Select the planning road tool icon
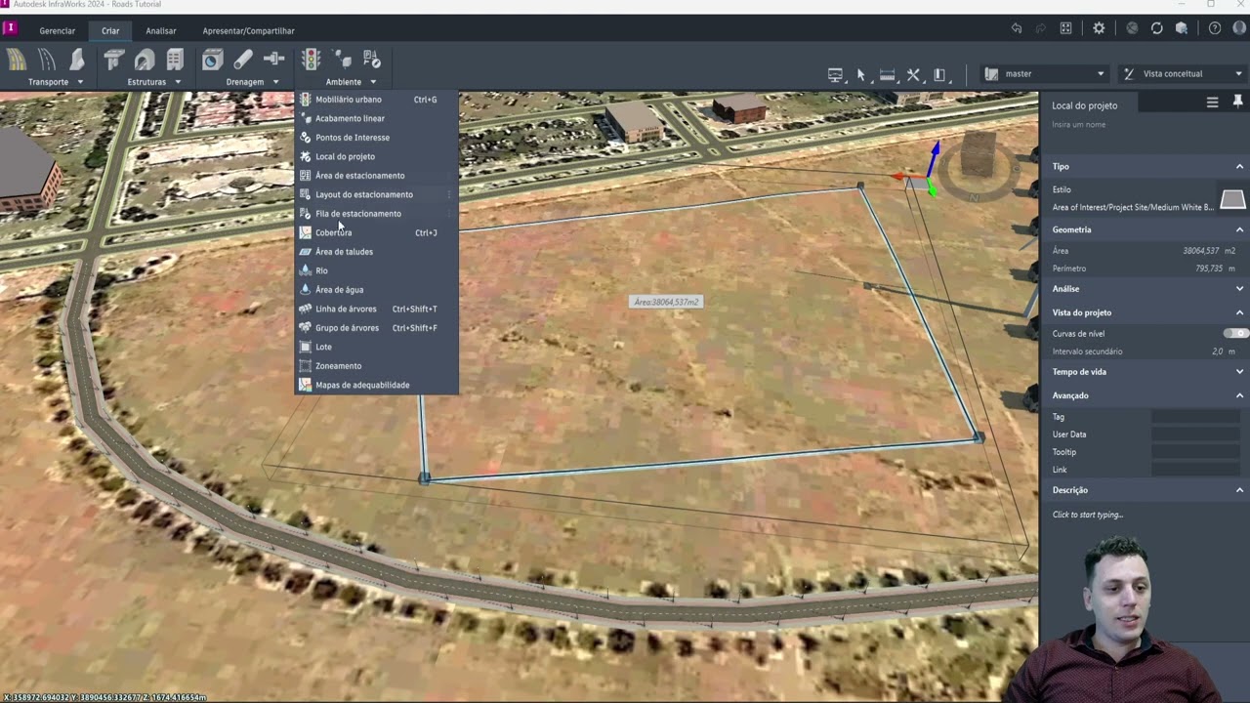Image resolution: width=1250 pixels, height=703 pixels. [47, 61]
